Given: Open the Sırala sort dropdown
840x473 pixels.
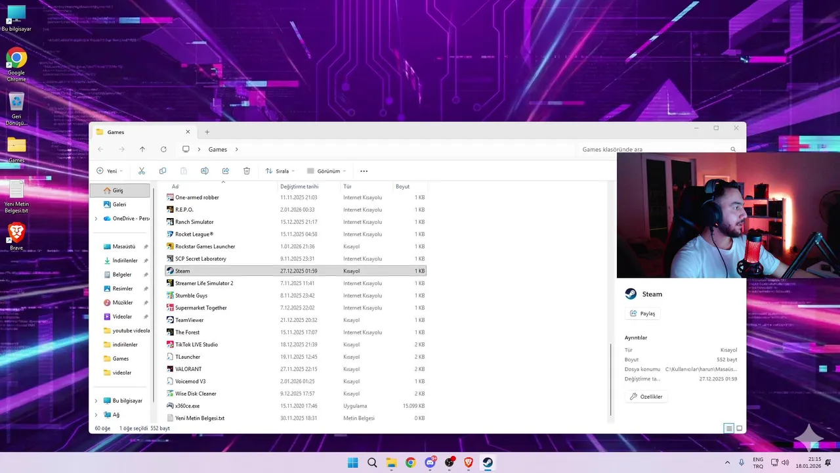Looking at the screenshot, I should pos(280,171).
